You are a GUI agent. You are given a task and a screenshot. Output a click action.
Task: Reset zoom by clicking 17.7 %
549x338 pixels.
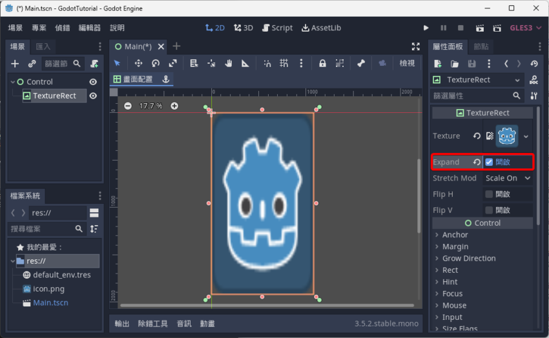(151, 106)
